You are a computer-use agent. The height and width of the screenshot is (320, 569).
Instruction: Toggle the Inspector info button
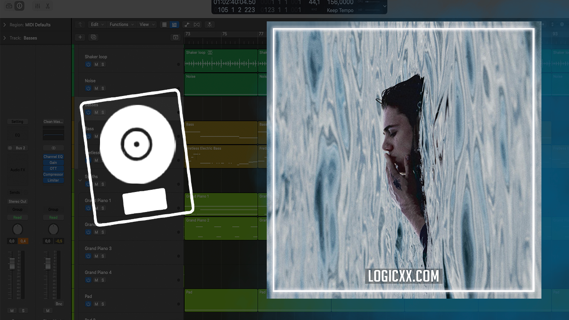[20, 6]
